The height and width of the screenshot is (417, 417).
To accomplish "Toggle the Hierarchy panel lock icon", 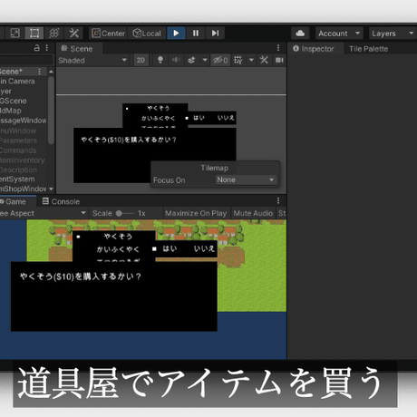I will pos(37,48).
